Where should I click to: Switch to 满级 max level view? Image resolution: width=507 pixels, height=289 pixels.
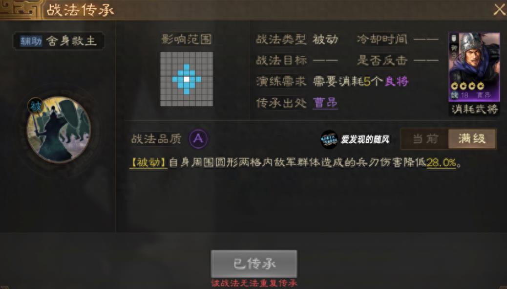[472, 139]
